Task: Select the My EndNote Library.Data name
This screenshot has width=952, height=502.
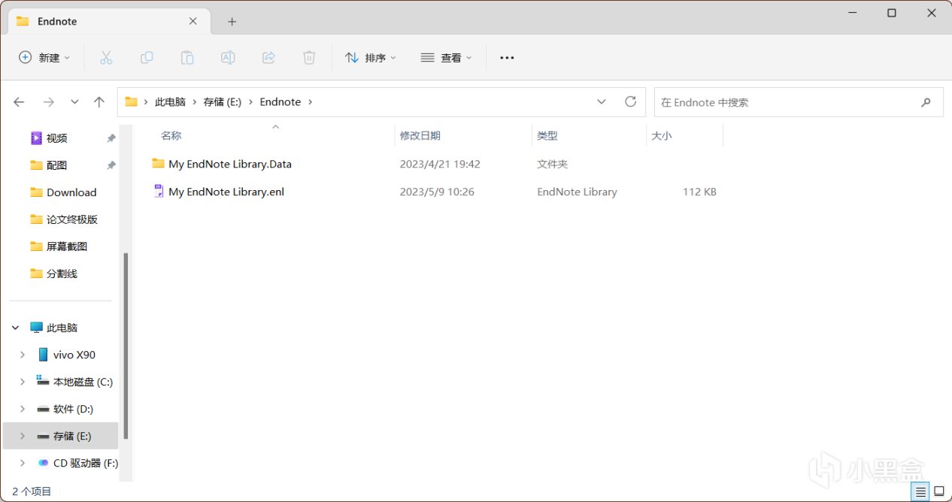Action: [230, 164]
